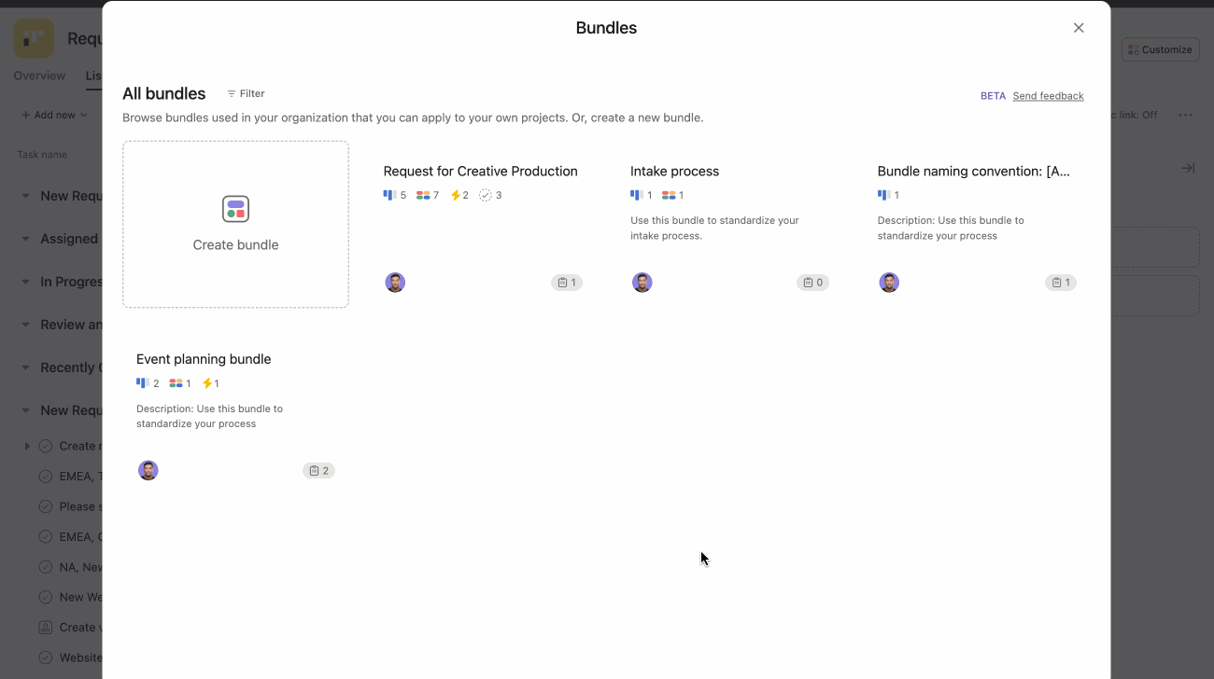Collapse the Assigned section

click(x=26, y=239)
